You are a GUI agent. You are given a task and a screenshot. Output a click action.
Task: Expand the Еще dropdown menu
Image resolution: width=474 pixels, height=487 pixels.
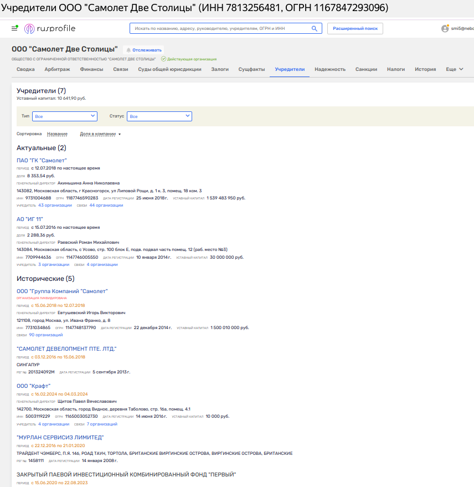pyautogui.click(x=455, y=69)
